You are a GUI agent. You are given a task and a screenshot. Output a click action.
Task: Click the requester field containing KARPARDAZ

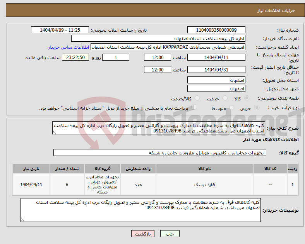pyautogui.click(x=168, y=47)
